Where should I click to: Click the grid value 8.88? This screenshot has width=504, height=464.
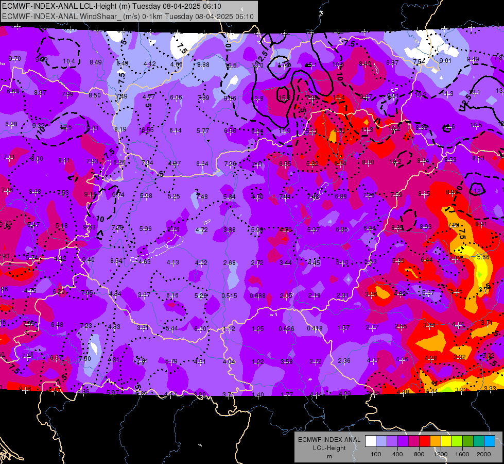point(203,65)
